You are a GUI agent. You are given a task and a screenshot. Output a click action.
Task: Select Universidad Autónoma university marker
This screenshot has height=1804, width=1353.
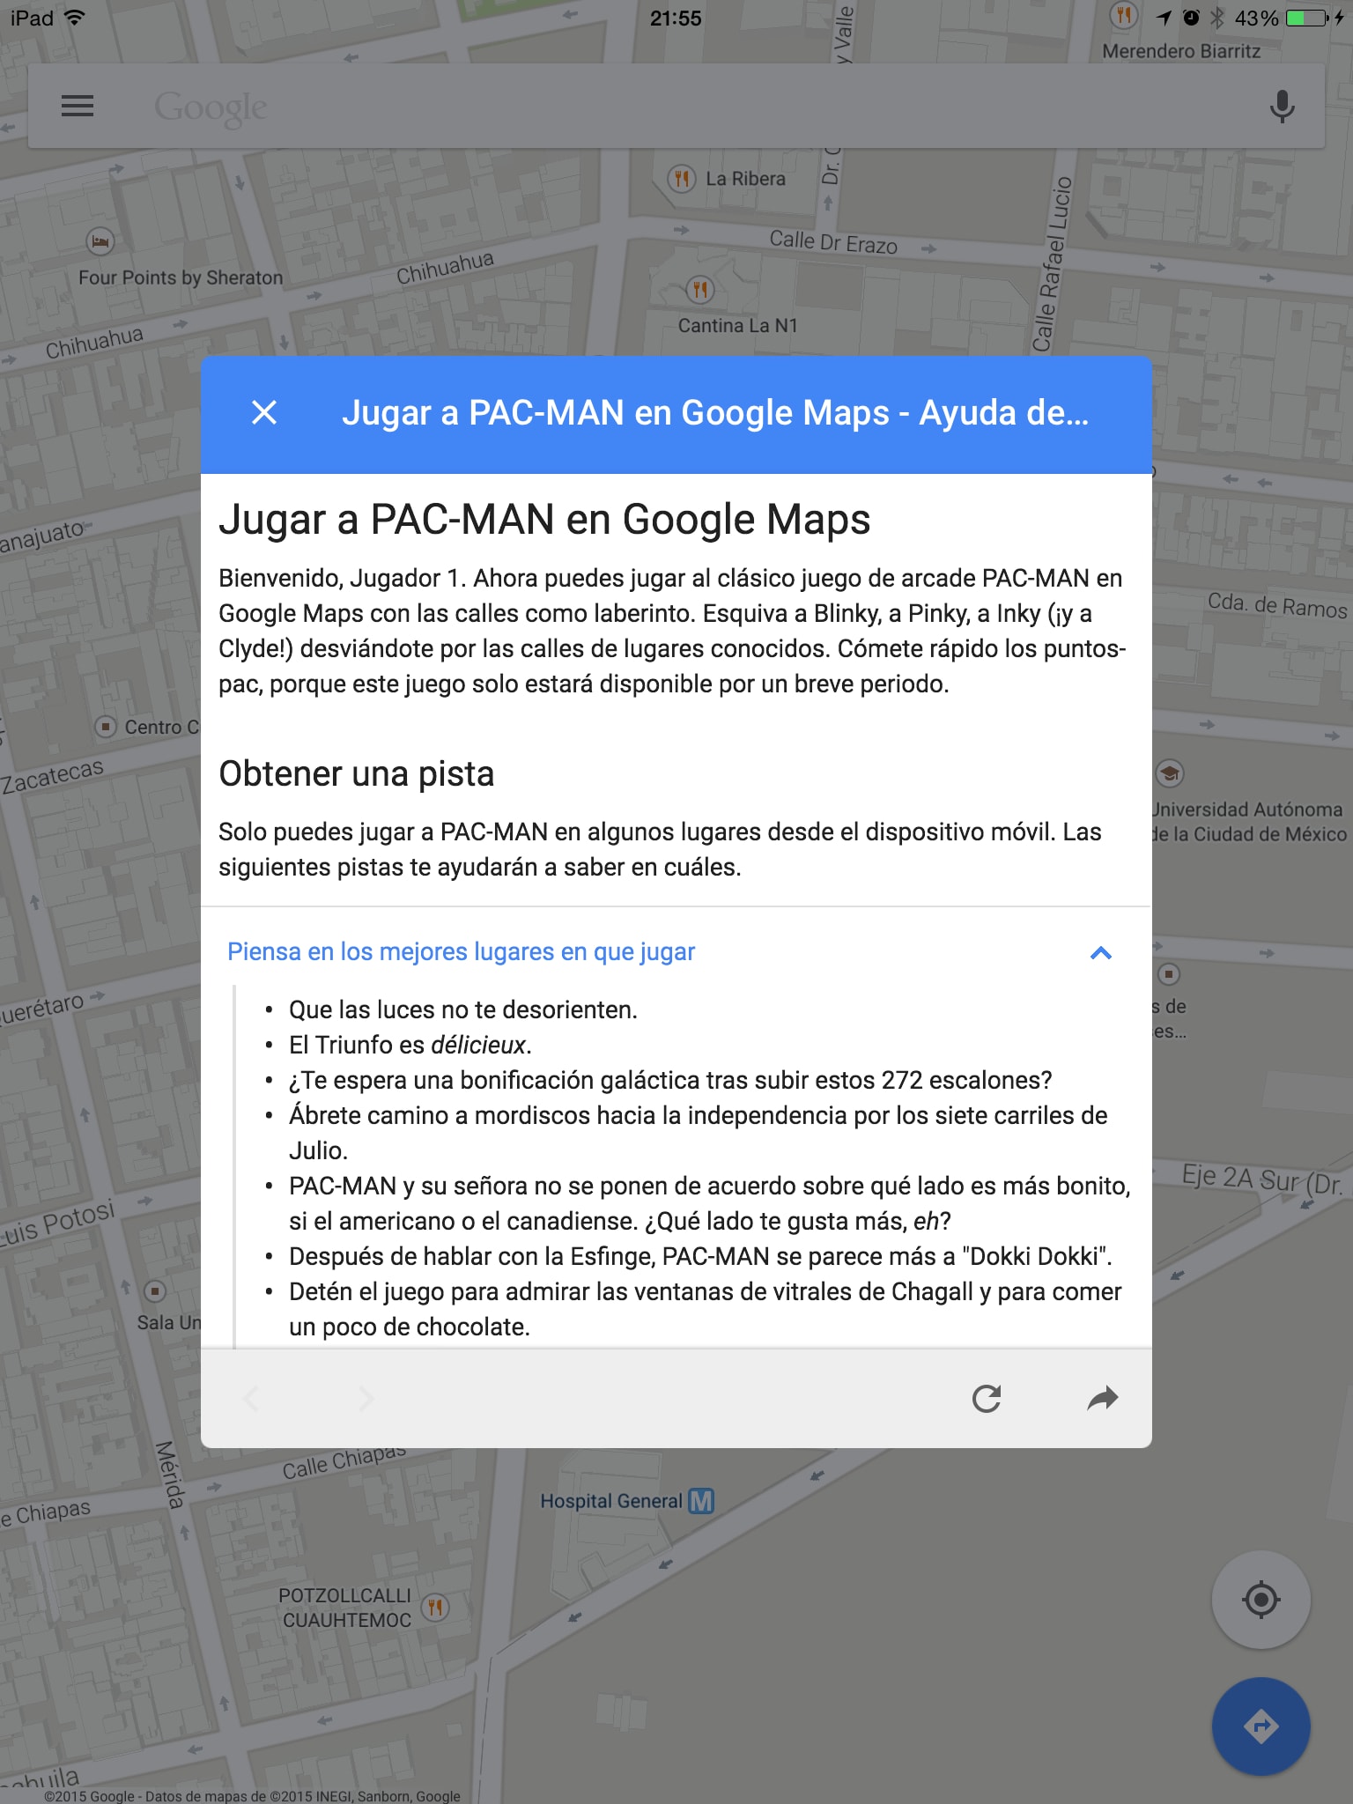click(1170, 773)
